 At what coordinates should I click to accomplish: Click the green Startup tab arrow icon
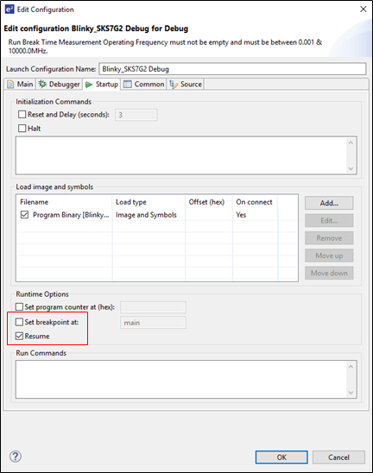point(89,85)
